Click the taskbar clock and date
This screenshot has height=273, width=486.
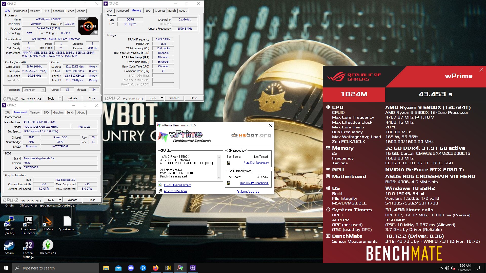point(464,268)
